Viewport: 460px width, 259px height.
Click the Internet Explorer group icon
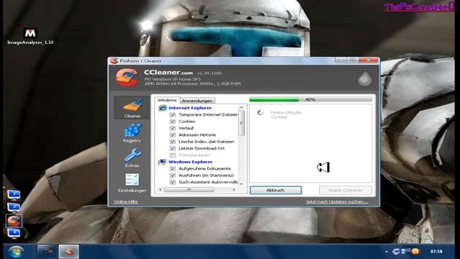[x=162, y=108]
